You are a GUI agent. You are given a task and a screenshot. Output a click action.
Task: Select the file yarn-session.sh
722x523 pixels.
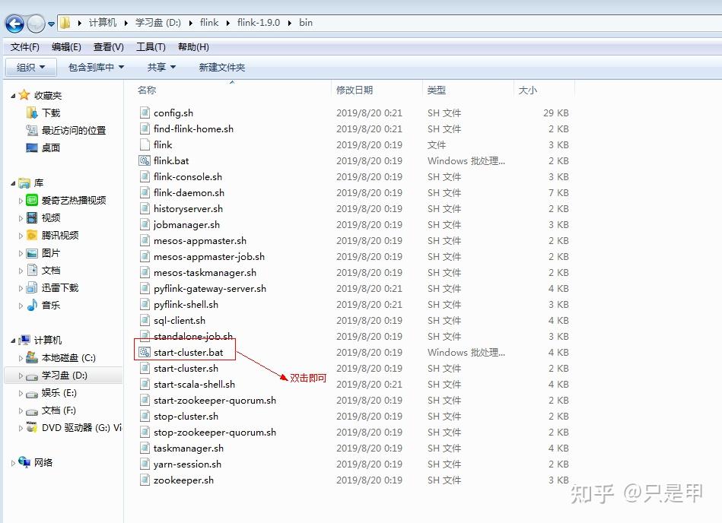point(187,464)
